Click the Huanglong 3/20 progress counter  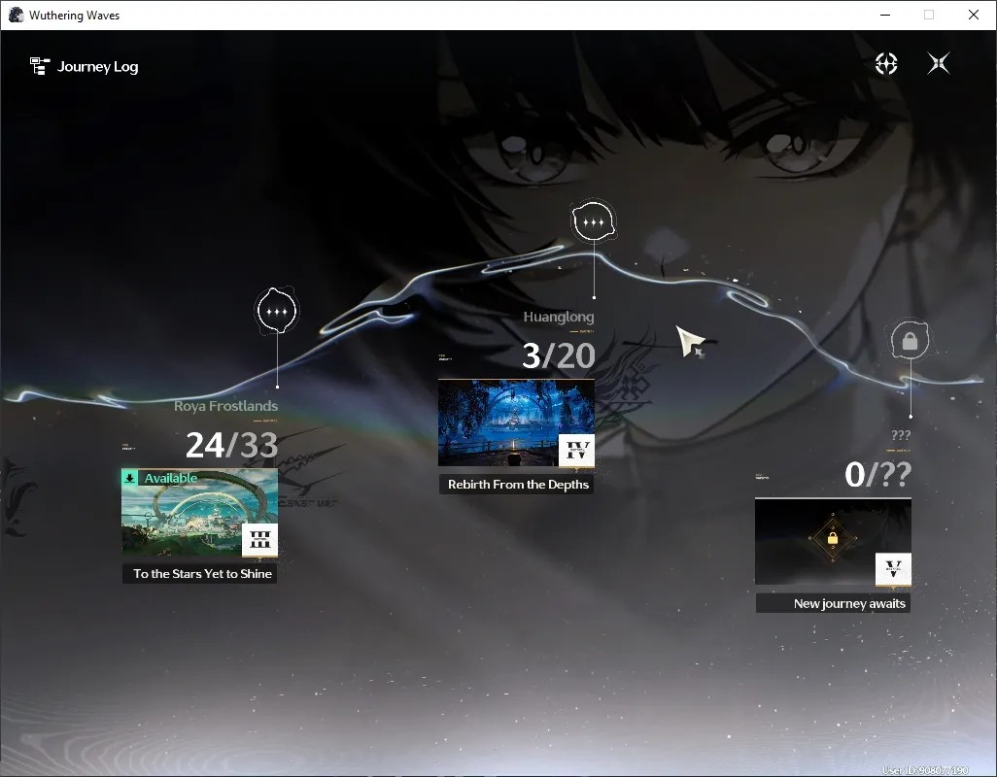coord(559,355)
